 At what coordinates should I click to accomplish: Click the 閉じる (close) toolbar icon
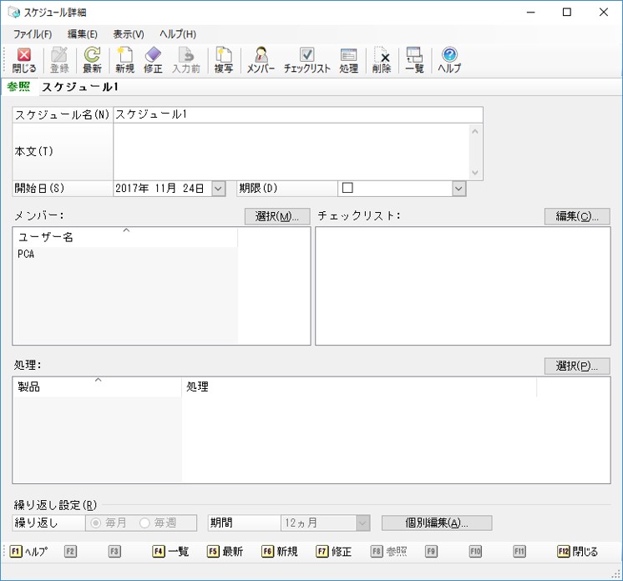(x=23, y=60)
